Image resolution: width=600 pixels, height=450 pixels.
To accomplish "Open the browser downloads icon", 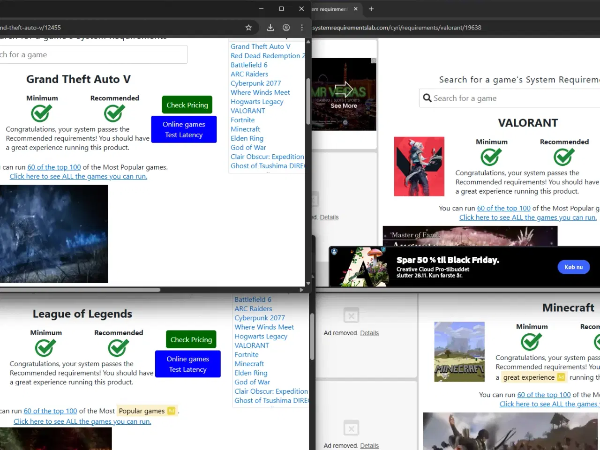I will point(270,28).
